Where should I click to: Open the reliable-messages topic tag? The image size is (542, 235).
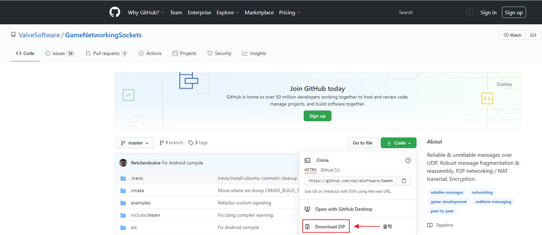[447, 192]
